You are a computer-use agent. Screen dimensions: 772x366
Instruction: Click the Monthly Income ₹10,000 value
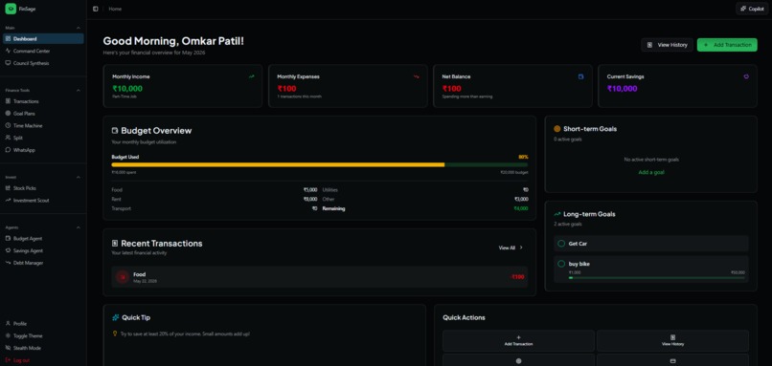click(x=127, y=89)
